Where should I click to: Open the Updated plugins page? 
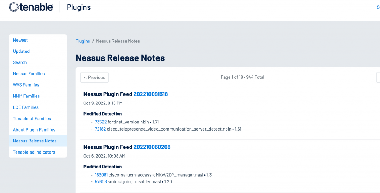tap(21, 51)
